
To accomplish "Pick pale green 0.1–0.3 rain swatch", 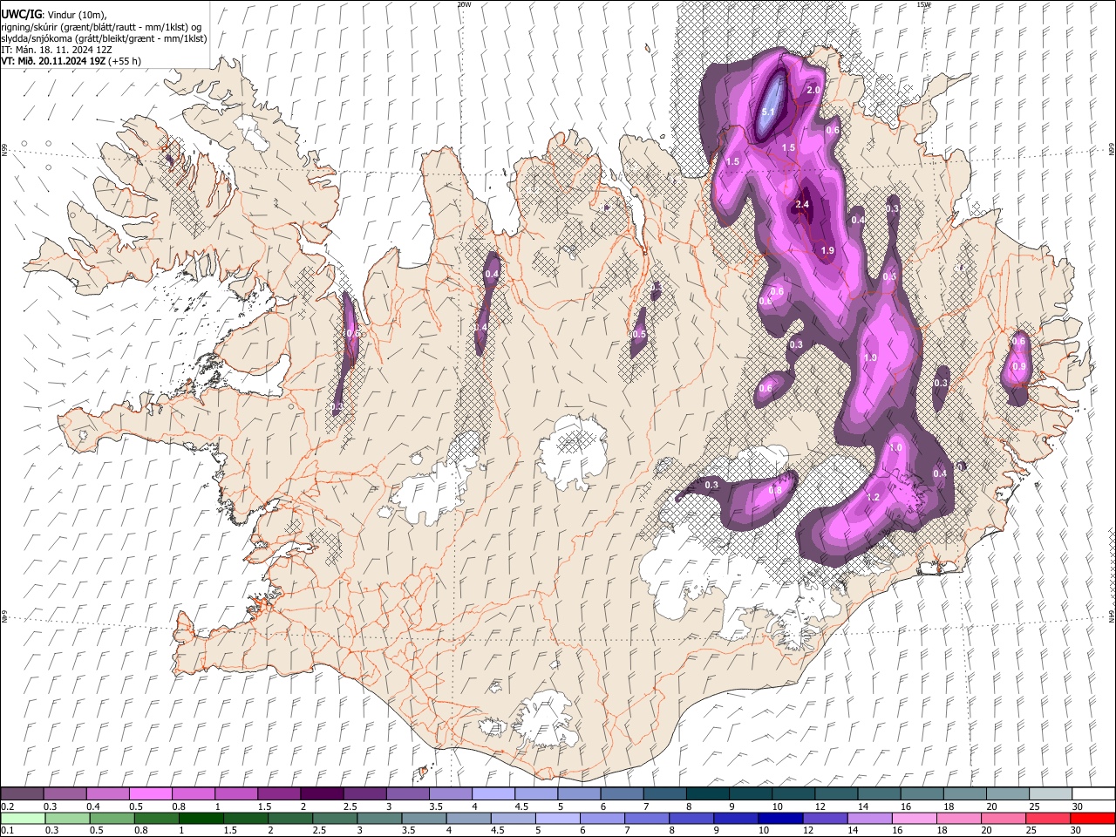I will [x=22, y=818].
